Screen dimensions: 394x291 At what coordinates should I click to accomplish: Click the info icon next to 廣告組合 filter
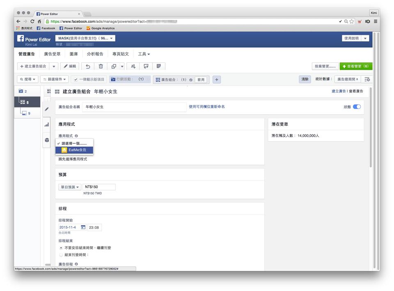tap(191, 80)
